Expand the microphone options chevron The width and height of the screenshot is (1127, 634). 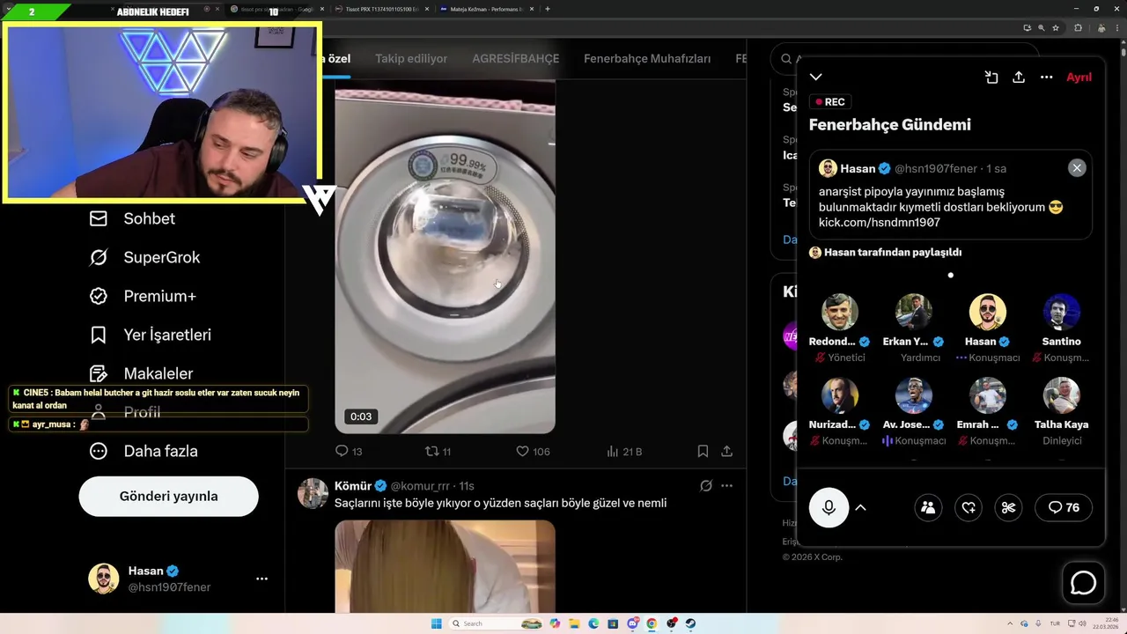(861, 507)
